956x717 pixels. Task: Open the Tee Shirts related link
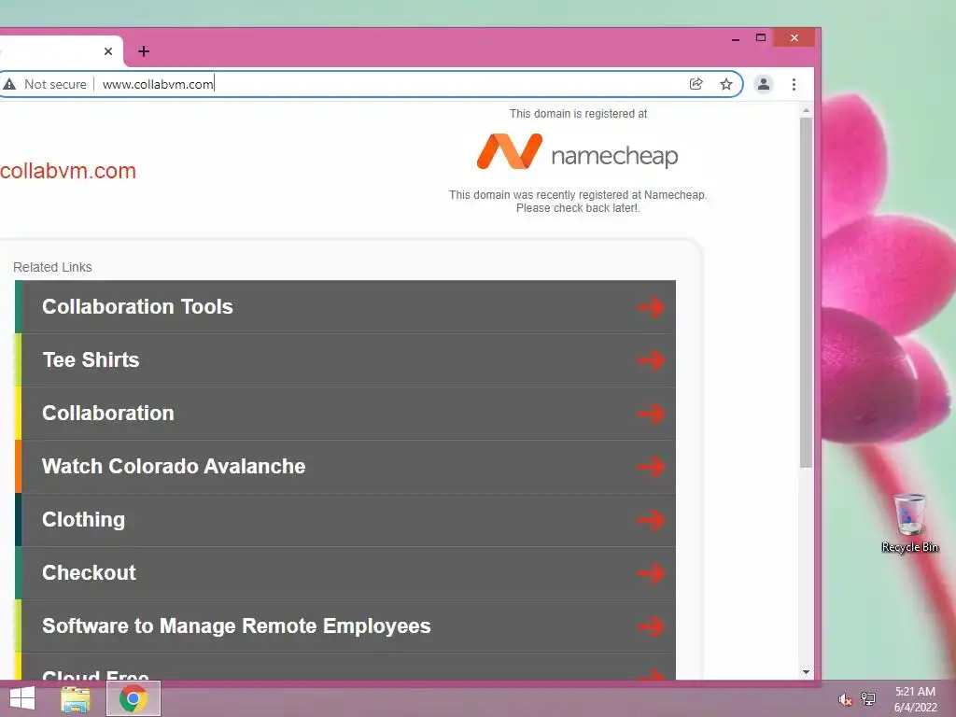345,359
